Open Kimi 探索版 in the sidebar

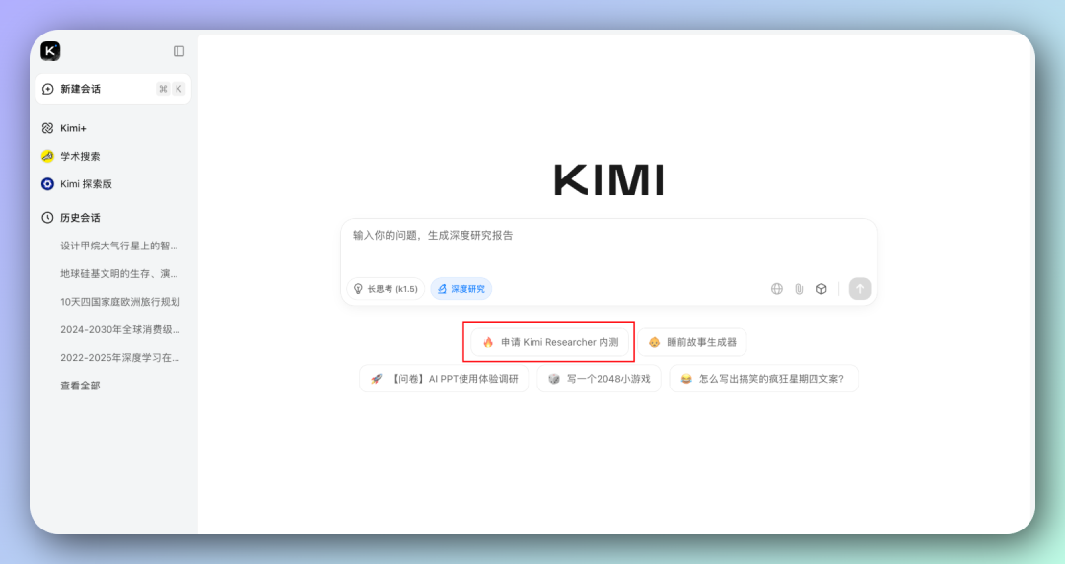[86, 184]
